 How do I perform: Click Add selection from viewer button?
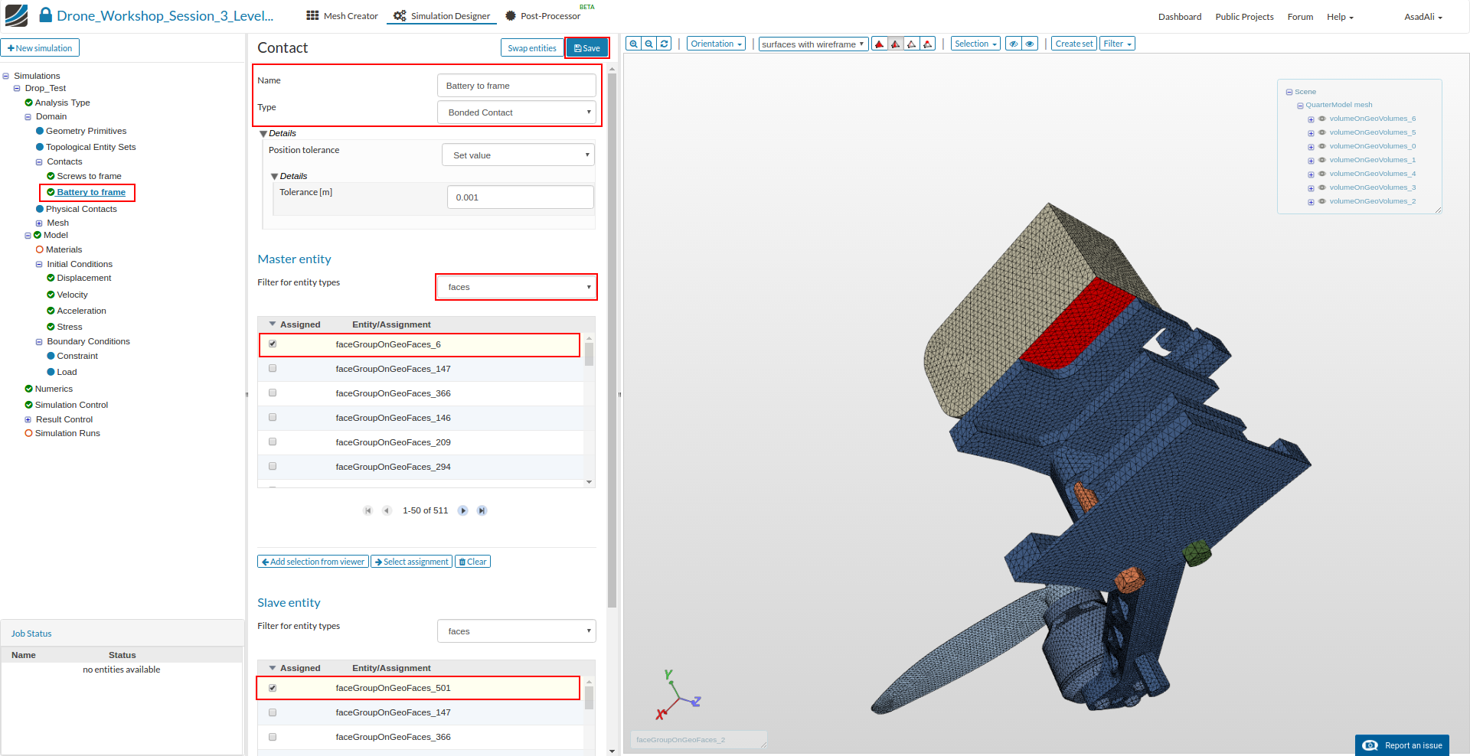pos(313,562)
